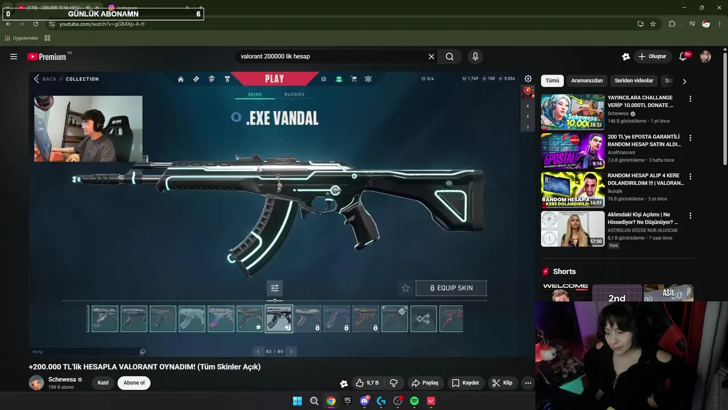Open video 'YAYINCILARA CHALLANGE VERİP 10.000TL DONATE' thumbnail
Screen dimensions: 728x410
pos(573,112)
